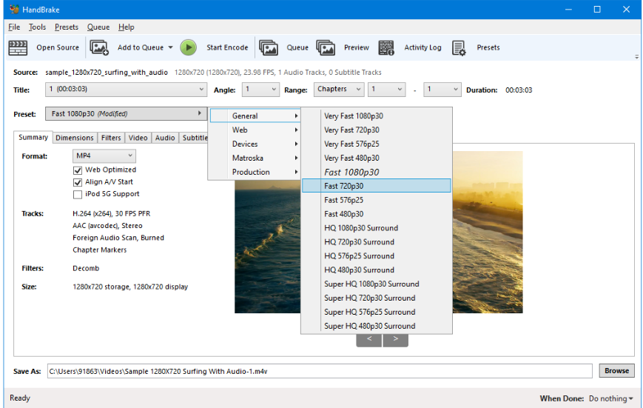Click the next preview arrow button
Image resolution: width=643 pixels, height=408 pixels.
tap(396, 339)
